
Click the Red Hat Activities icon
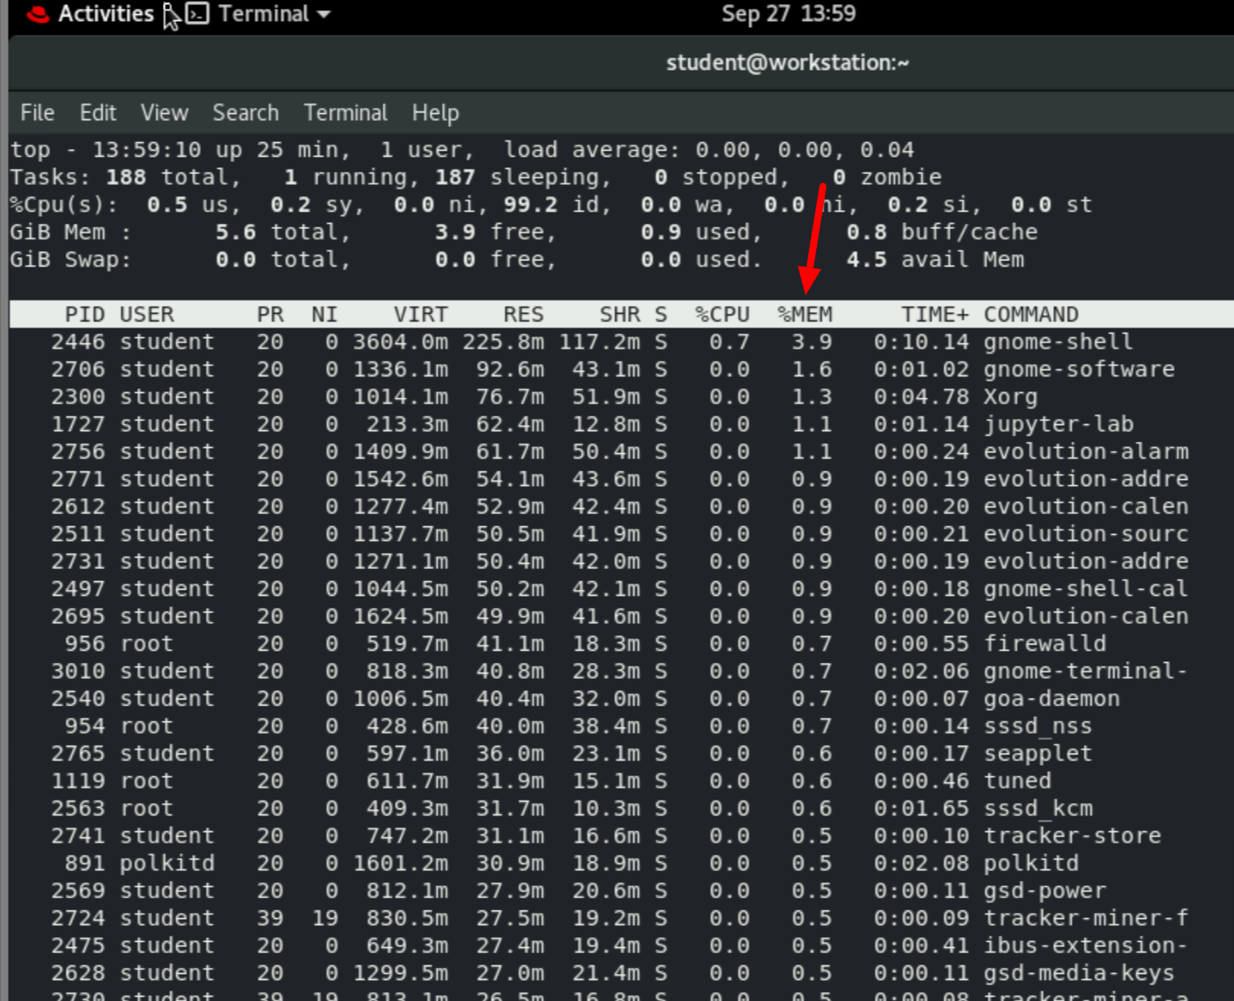point(37,15)
